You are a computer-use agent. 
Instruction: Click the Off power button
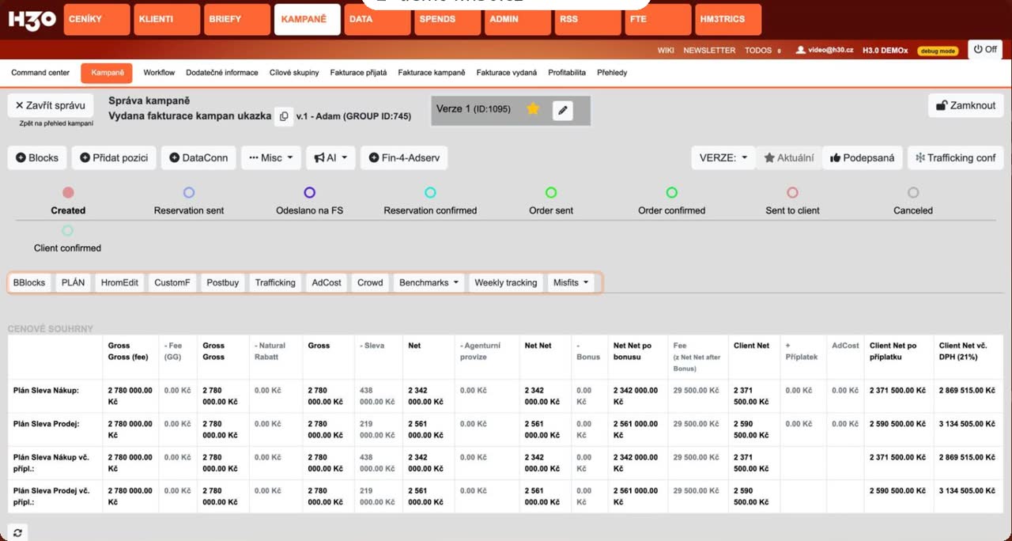[985, 49]
